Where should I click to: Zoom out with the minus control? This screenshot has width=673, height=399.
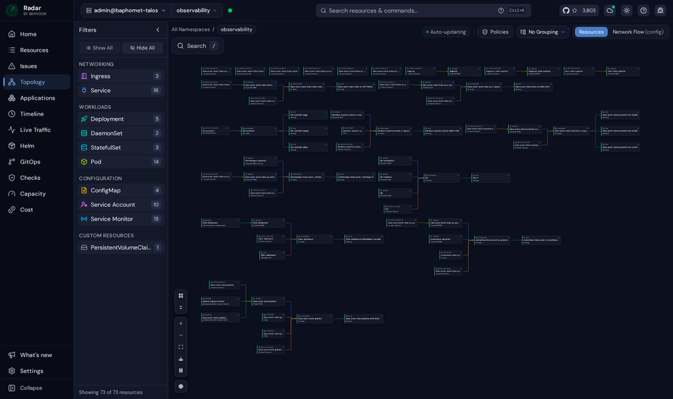181,335
